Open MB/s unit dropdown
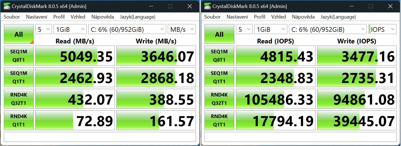The image size is (401, 146). [x=182, y=29]
